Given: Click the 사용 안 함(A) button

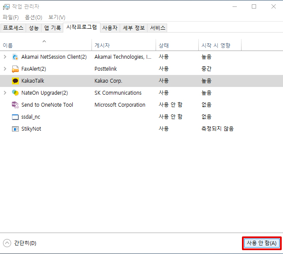Looking at the screenshot, I should click(262, 243).
